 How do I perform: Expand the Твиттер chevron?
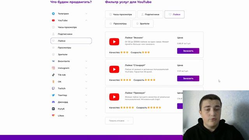coord(86,95)
